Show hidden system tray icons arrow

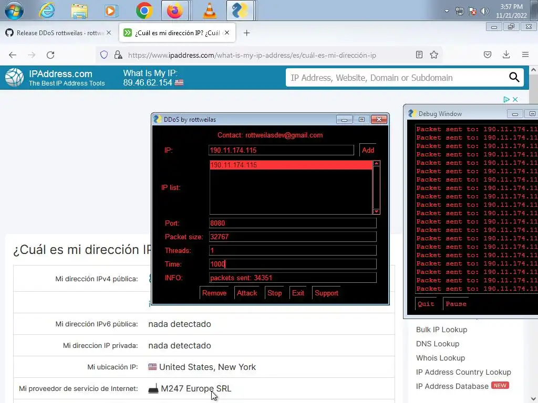(x=447, y=11)
